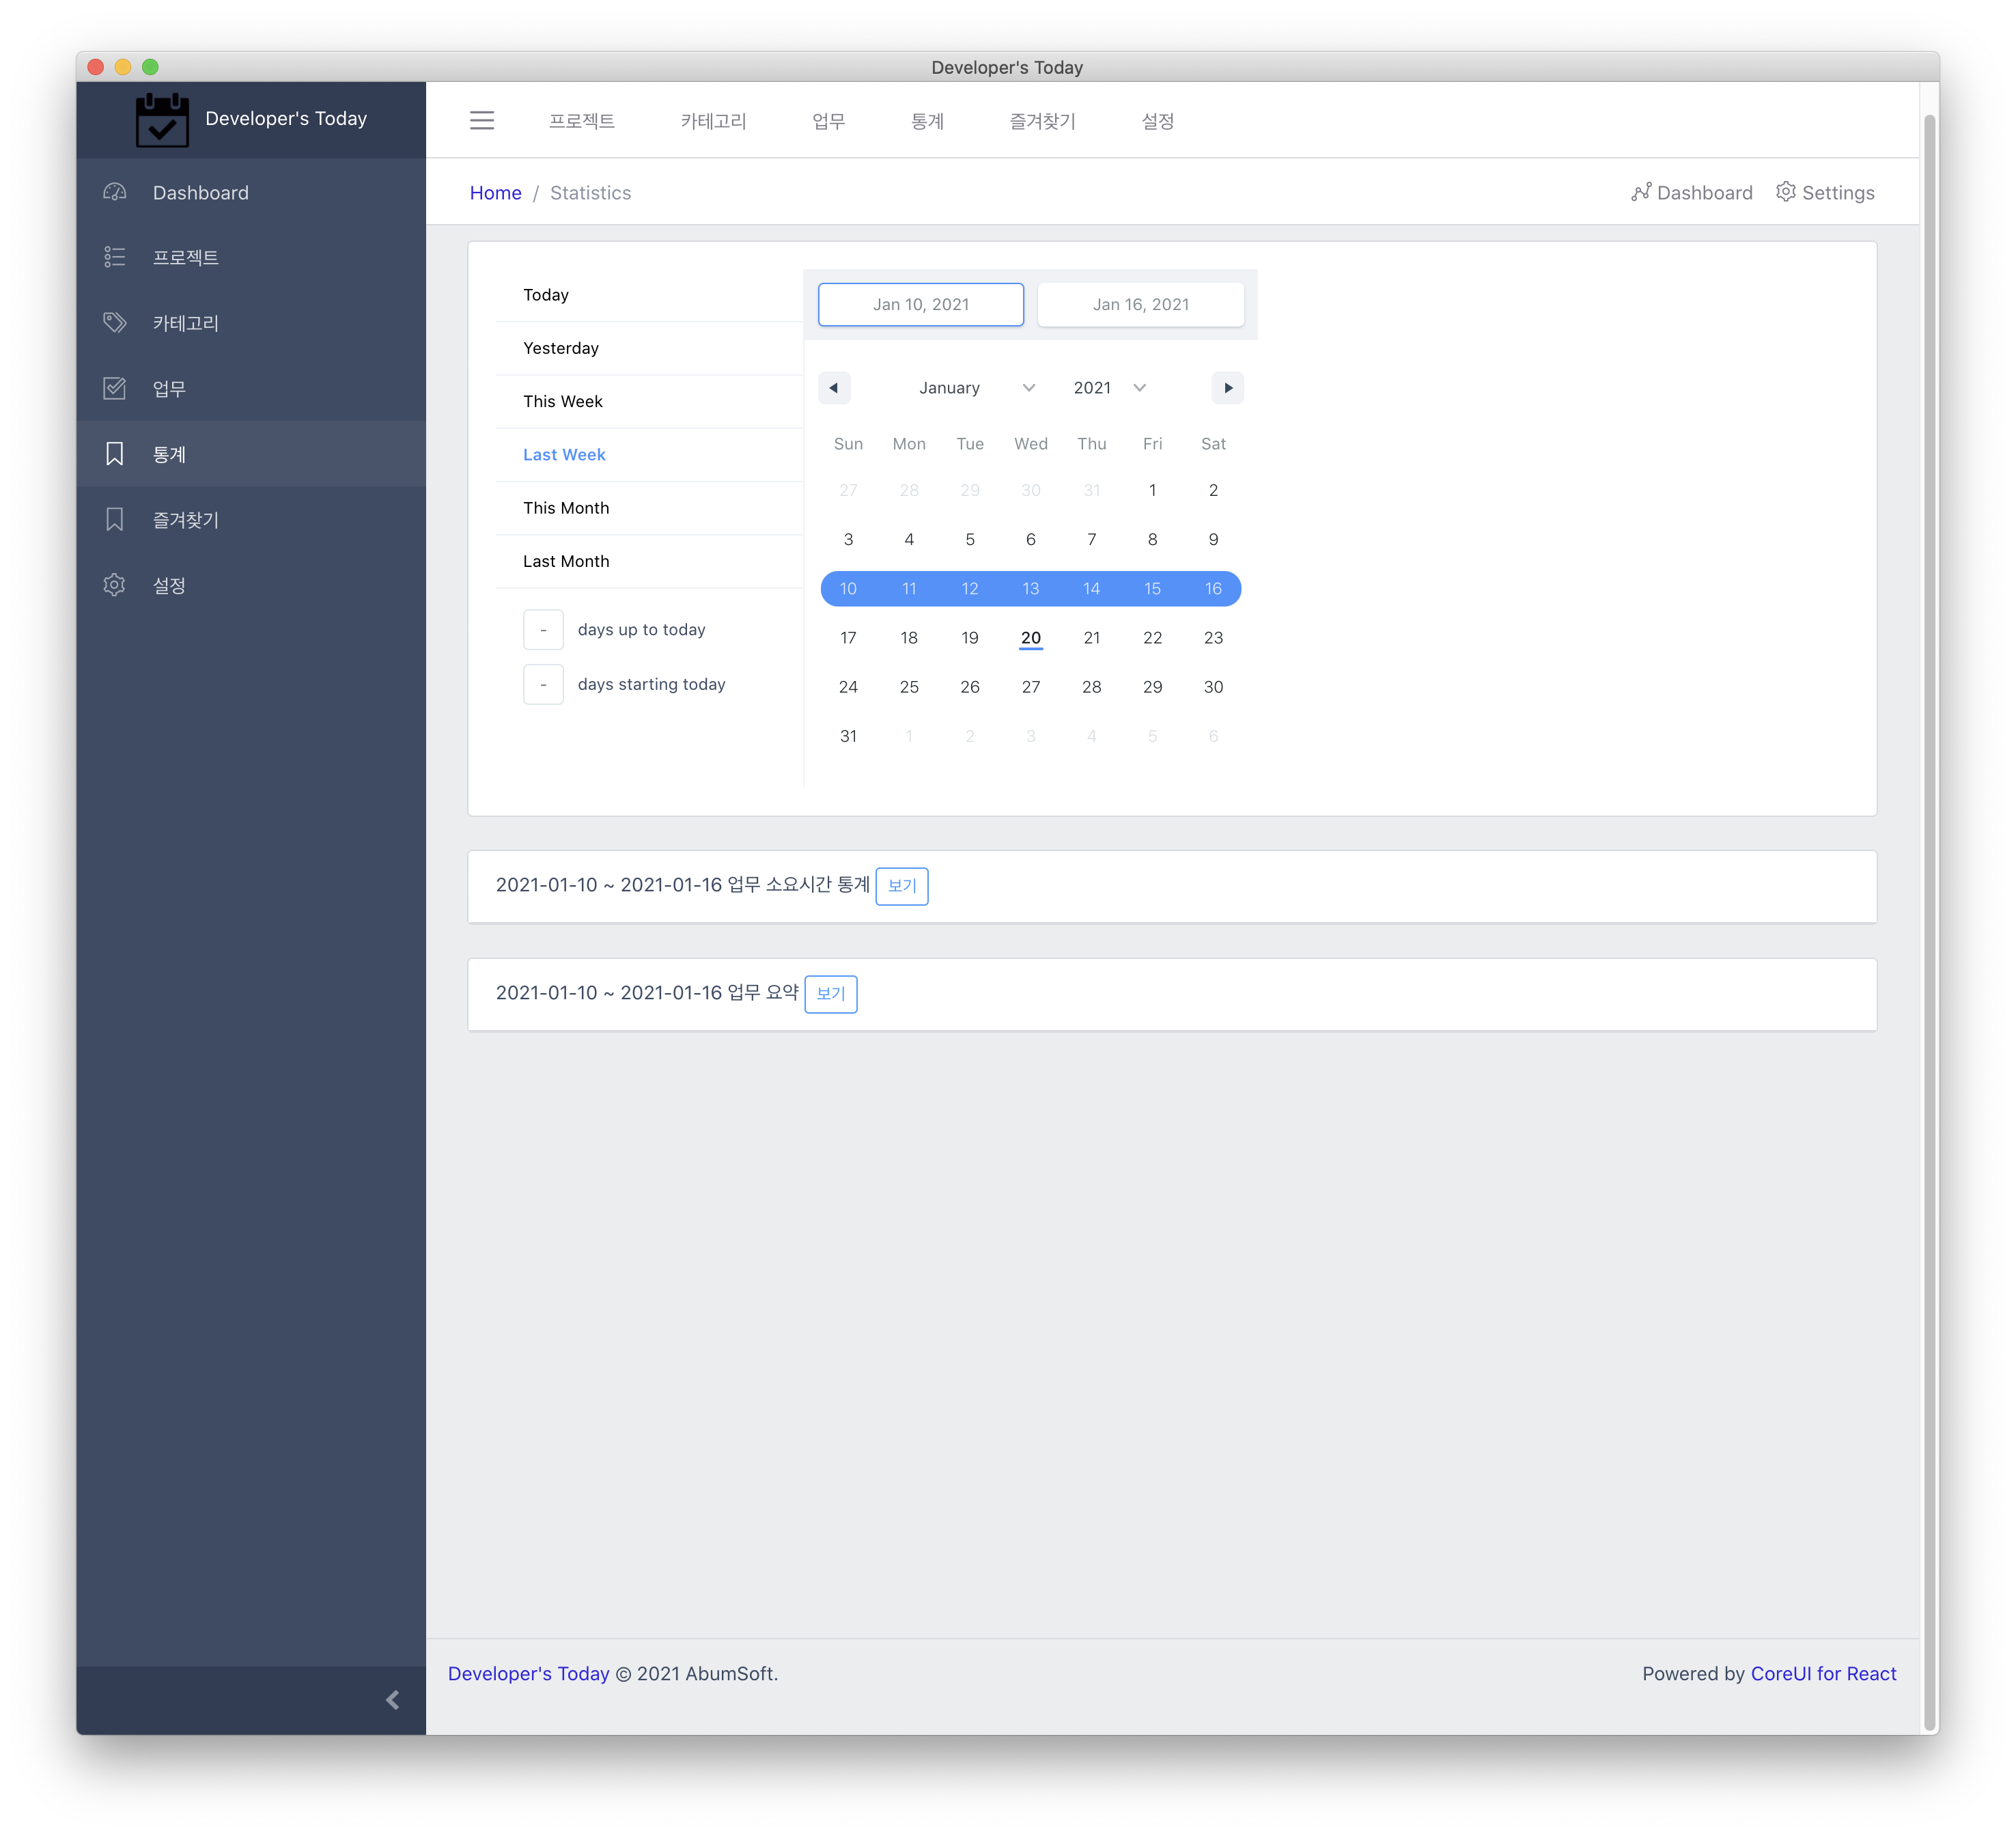Click 보기 button for 업무 소요시간 통계
Screen dimensions: 2016x1836
[901, 886]
